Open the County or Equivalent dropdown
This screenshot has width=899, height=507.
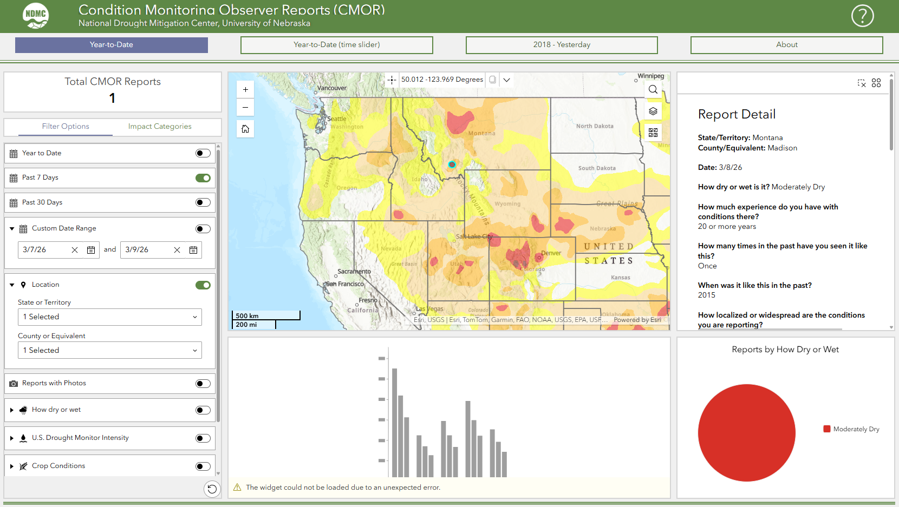(110, 351)
